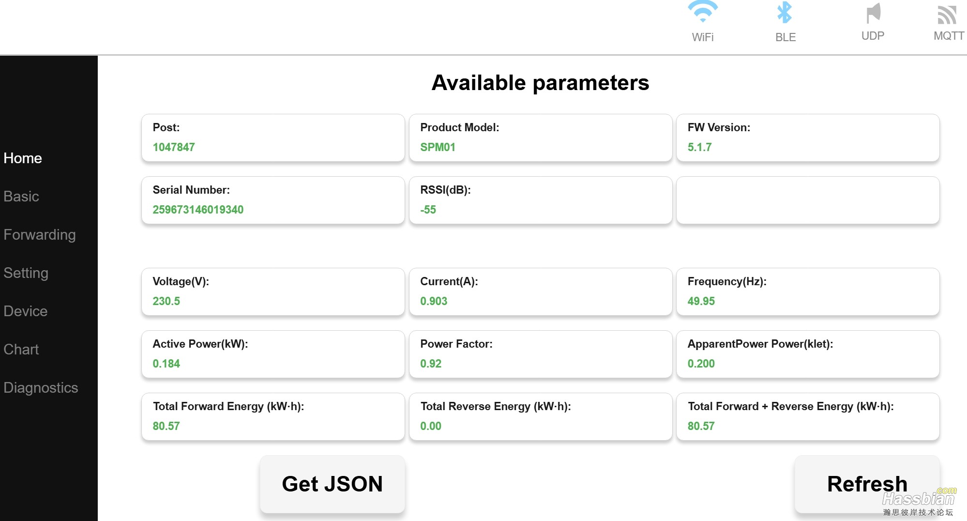Click the UDP flag icon
Image resolution: width=967 pixels, height=521 pixels.
pyautogui.click(x=873, y=13)
